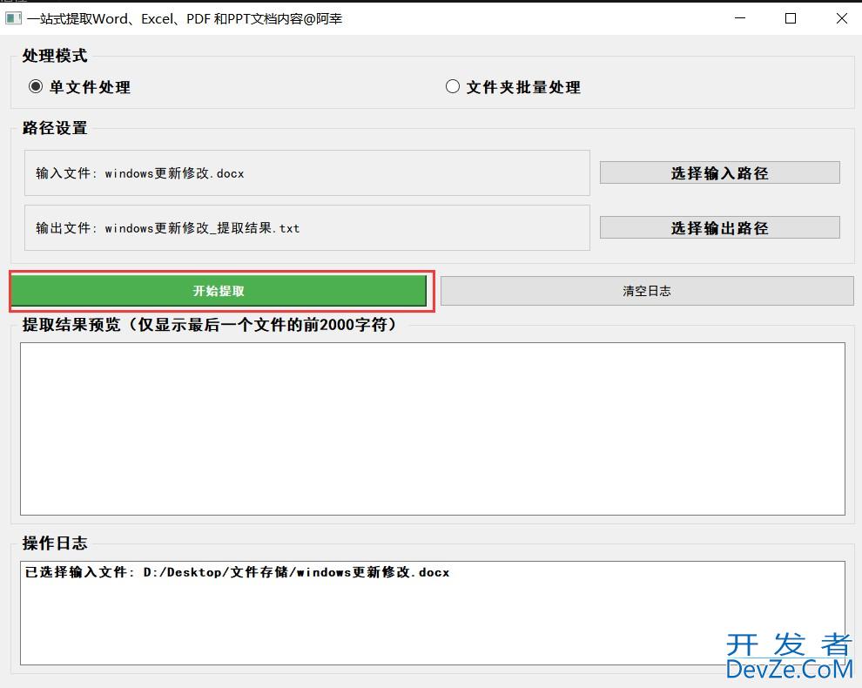Click the 提取结果预览 section heading

tap(209, 325)
